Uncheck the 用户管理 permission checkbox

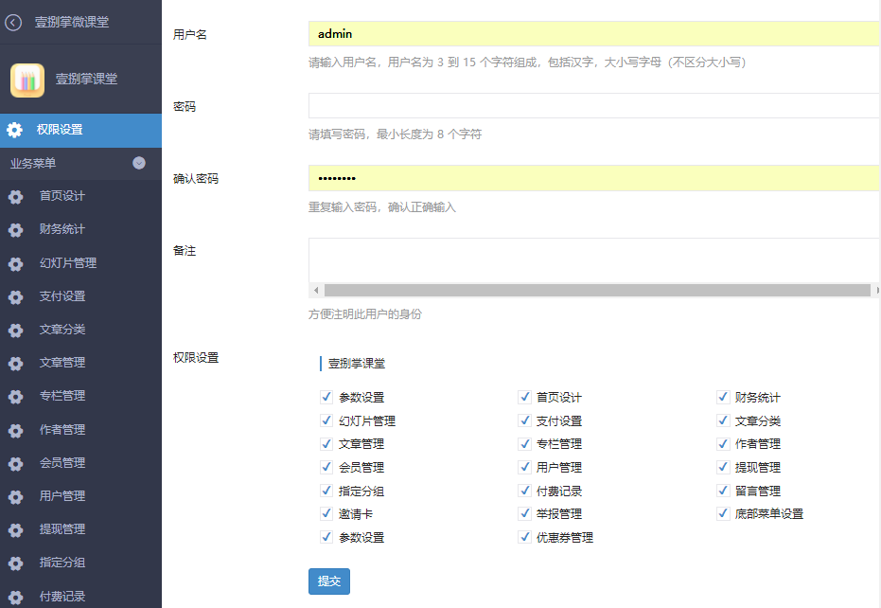pos(525,467)
